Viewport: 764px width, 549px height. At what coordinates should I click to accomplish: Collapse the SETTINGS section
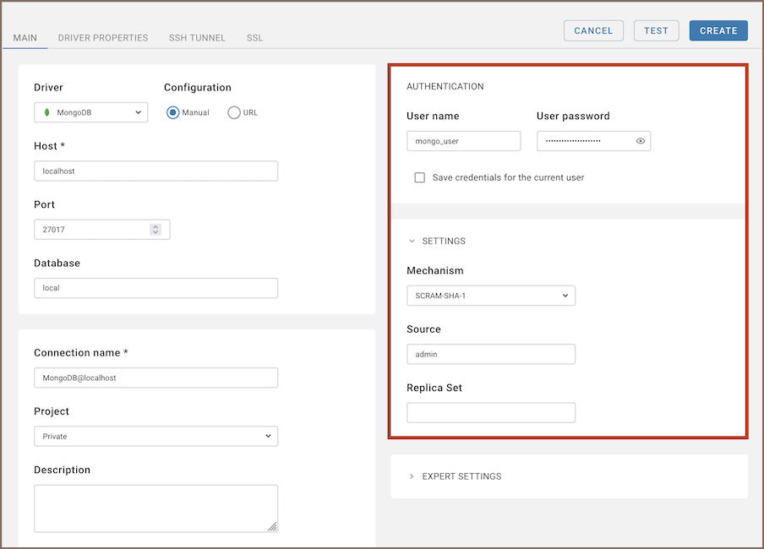coord(412,241)
